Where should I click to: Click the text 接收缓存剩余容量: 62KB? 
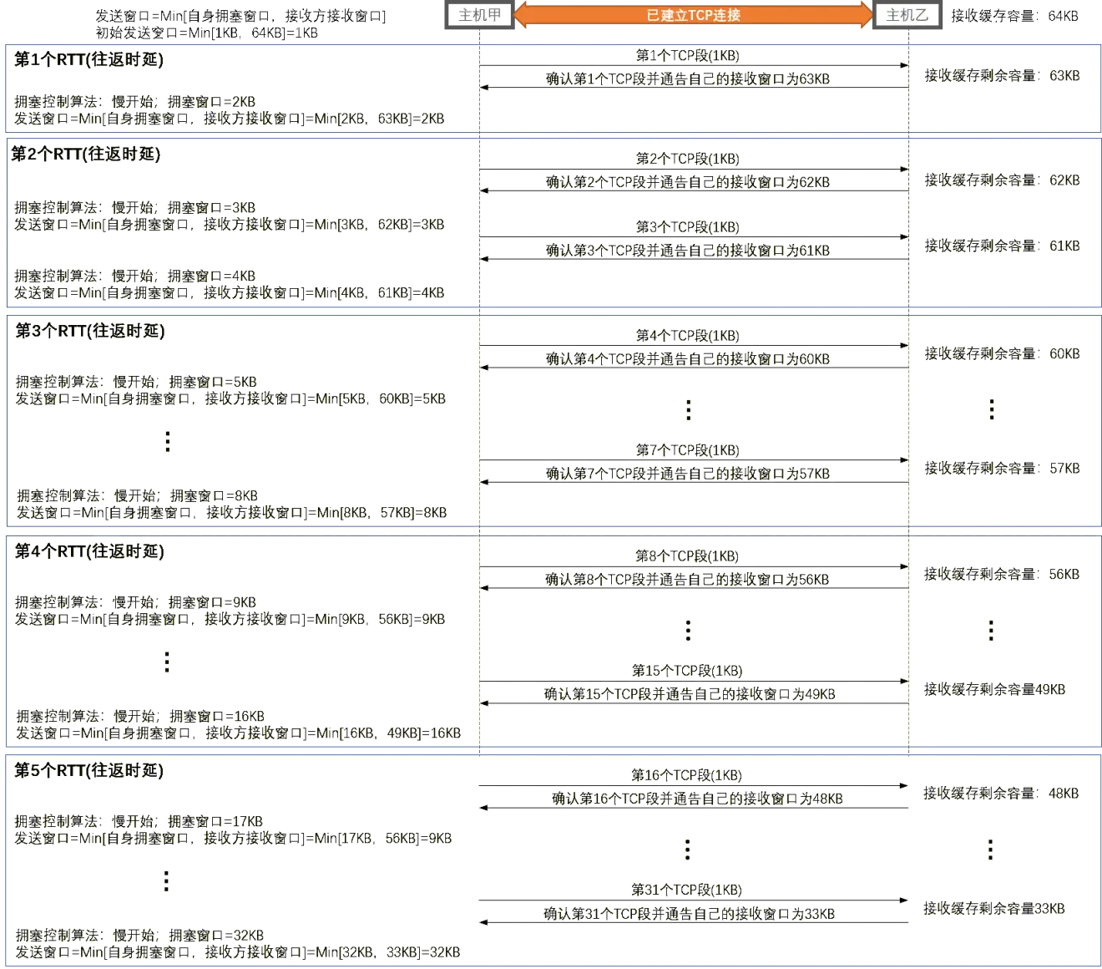(1002, 180)
